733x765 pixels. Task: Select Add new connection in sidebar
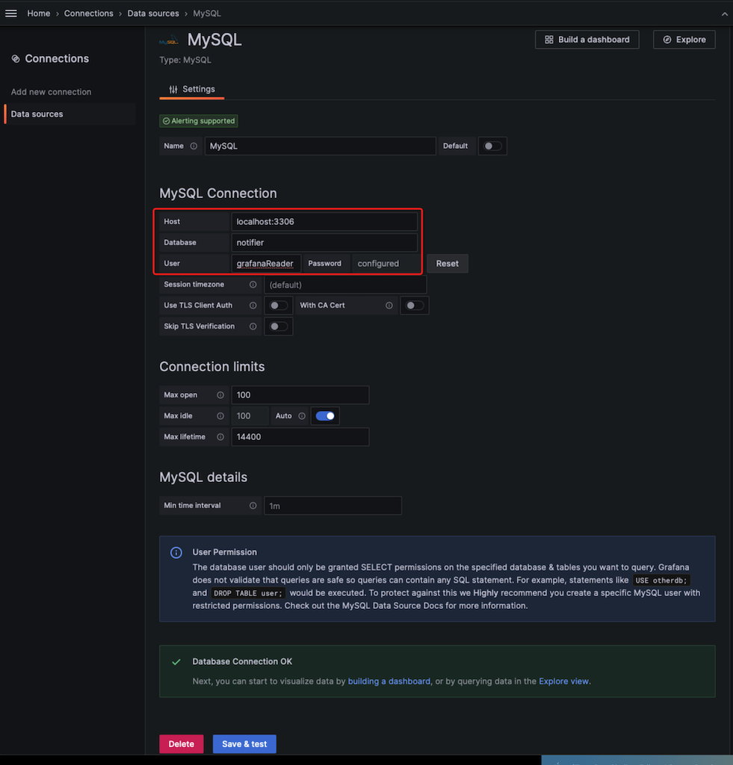tap(52, 92)
